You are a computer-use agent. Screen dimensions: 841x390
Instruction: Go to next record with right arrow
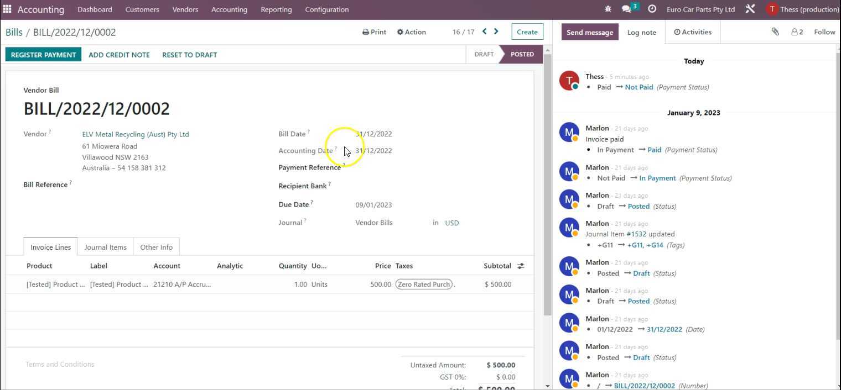tap(496, 31)
